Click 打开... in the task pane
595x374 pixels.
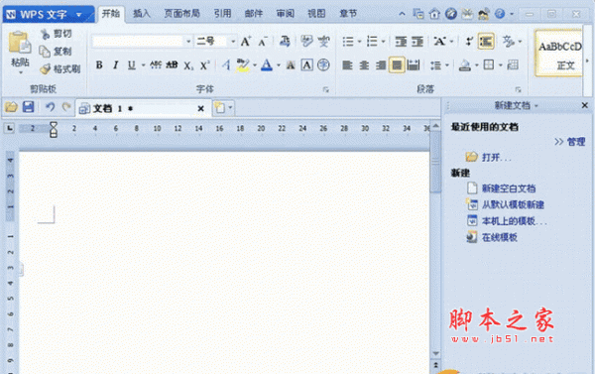[x=496, y=157]
